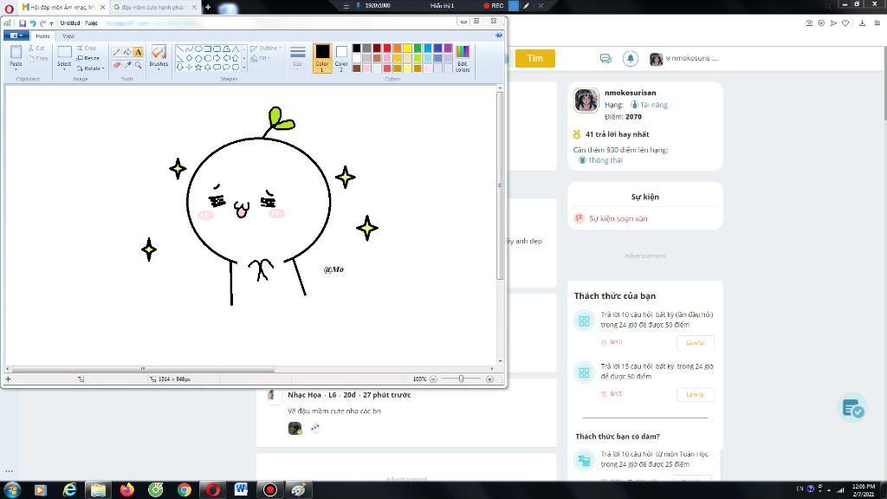Select the Text tool in Paint
Screen dimensions: 887x499
[138, 52]
